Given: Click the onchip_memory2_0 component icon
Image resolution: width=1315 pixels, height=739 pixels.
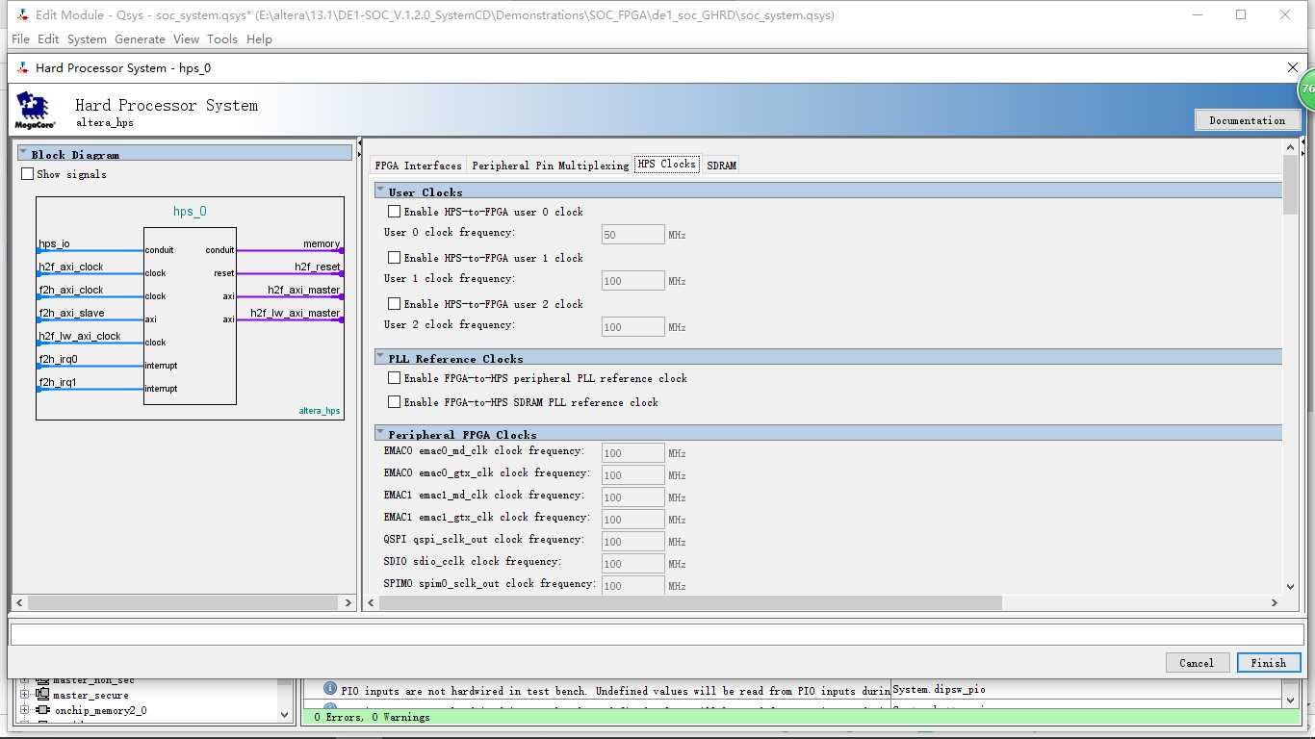Looking at the screenshot, I should point(42,710).
